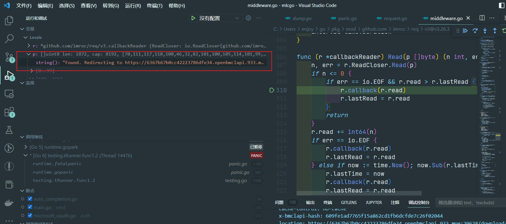Collapse Go 6 testing.tRunner goroutine
Image resolution: width=506 pixels, height=224 pixels.
click(x=26, y=155)
